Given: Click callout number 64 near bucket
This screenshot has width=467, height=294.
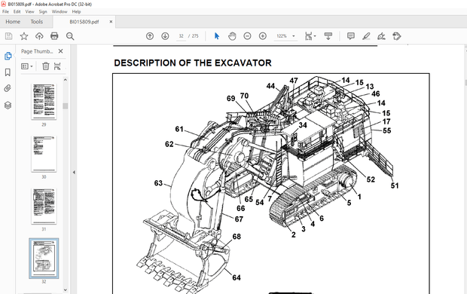Looking at the screenshot, I should click(x=237, y=277).
